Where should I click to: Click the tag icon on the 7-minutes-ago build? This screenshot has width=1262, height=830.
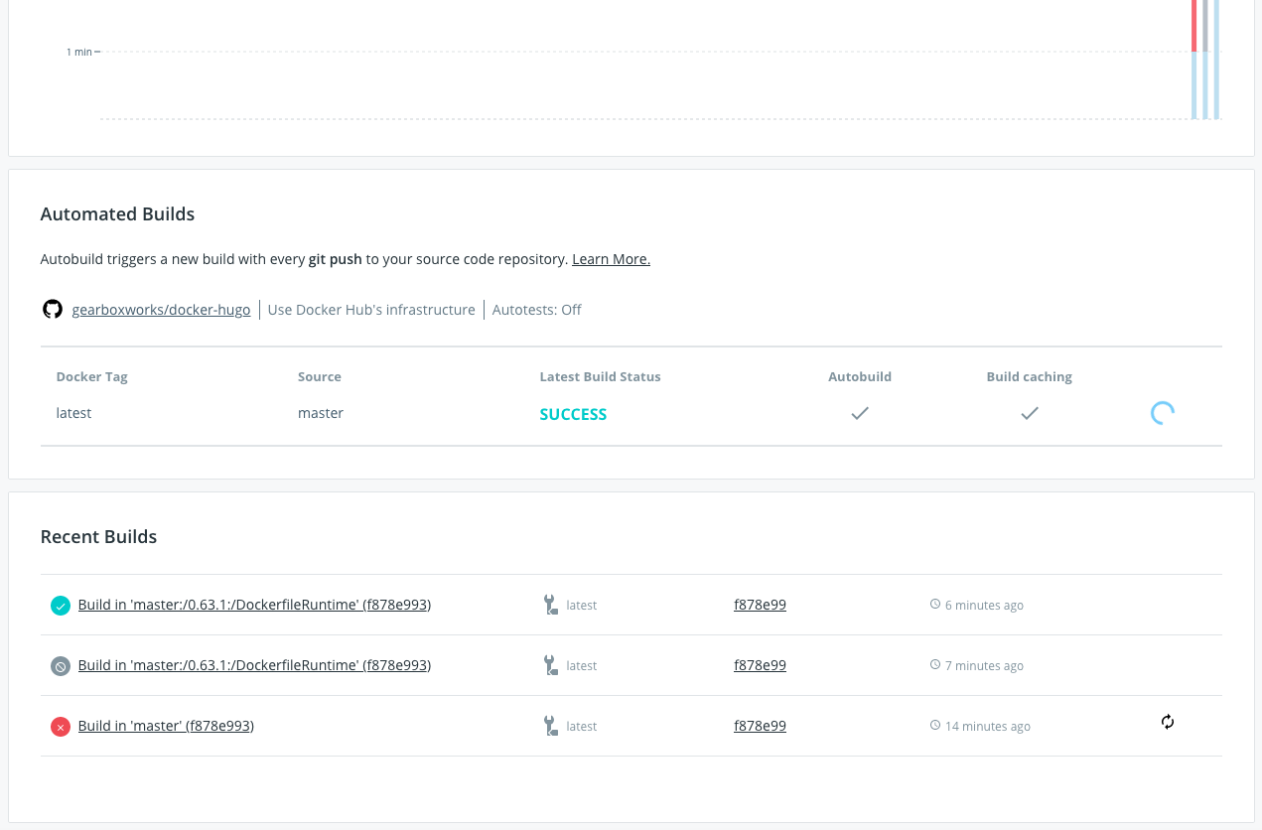(x=550, y=665)
